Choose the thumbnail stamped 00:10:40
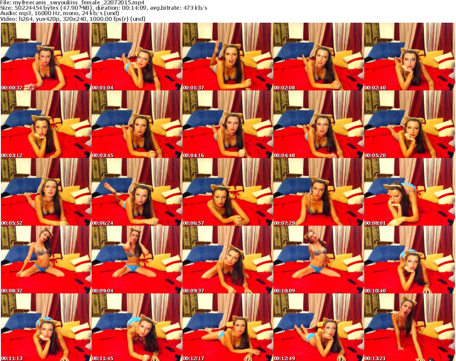Screen dimensions: 456x361 point(409,260)
